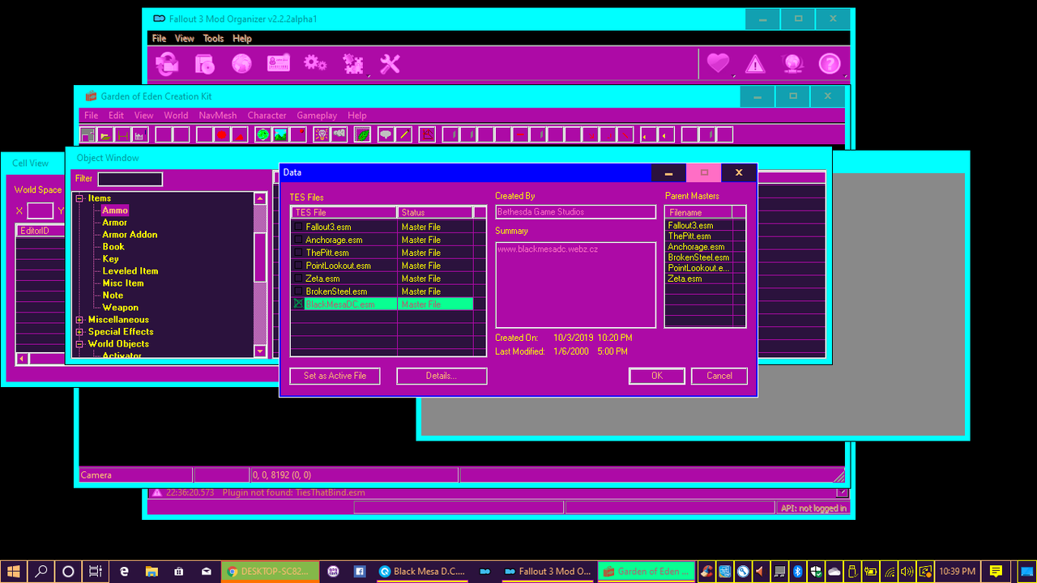The height and width of the screenshot is (583, 1037).
Task: Click the yellow pencil toolbar icon
Action: [403, 134]
